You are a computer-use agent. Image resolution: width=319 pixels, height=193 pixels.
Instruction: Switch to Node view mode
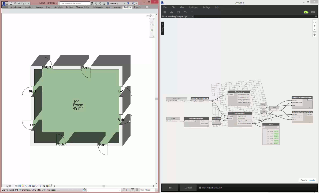coord(312,180)
